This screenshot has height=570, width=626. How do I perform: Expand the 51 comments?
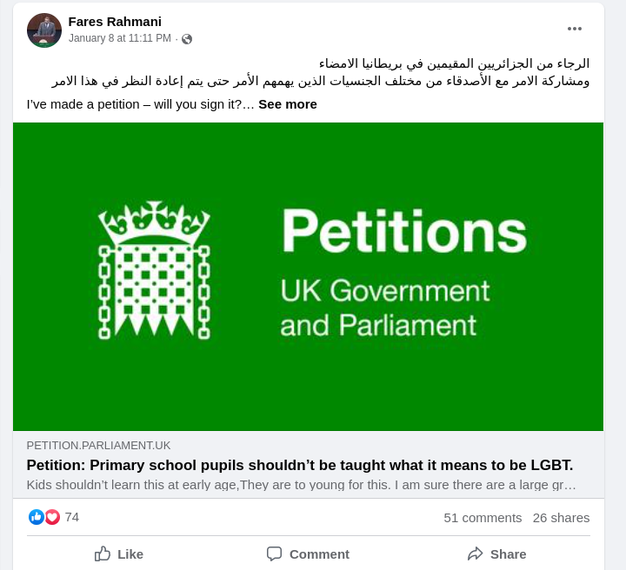pos(483,517)
